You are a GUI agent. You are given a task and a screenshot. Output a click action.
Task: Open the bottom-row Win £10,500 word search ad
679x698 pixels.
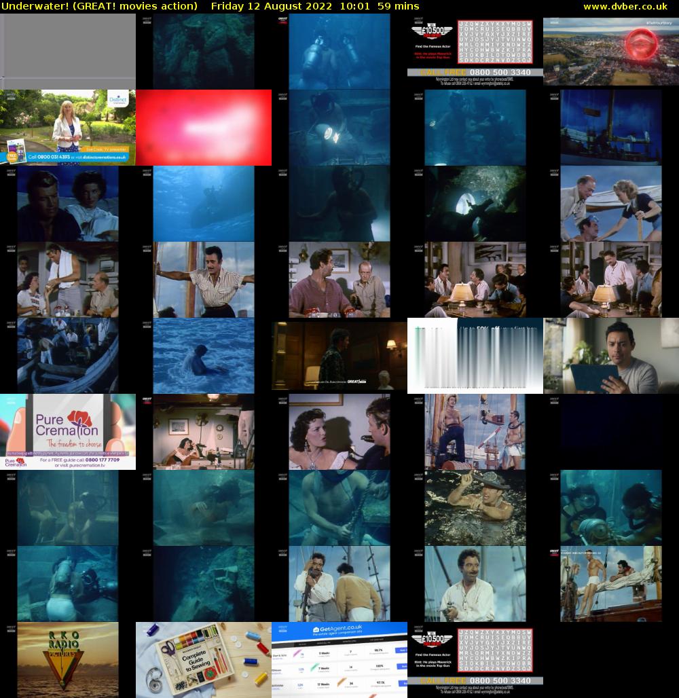tap(475, 660)
